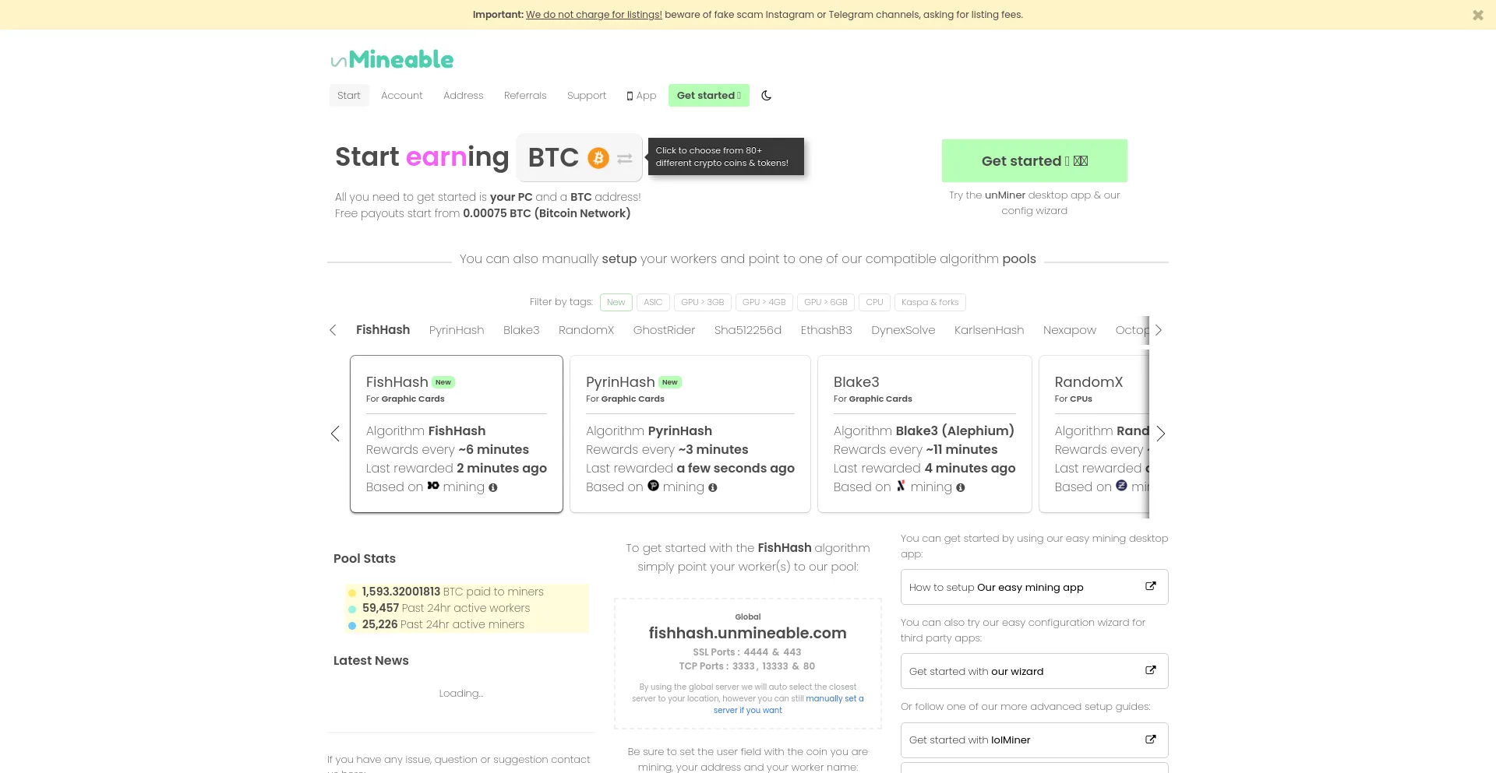
Task: Select the Blake3 algorithm card
Action: (924, 434)
